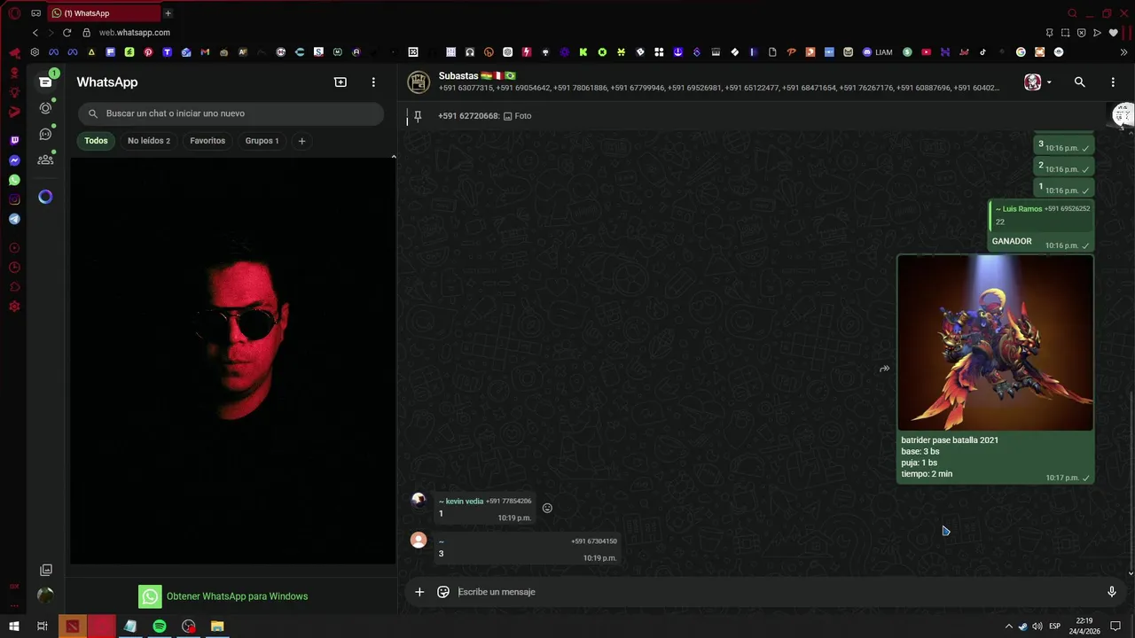
Task: Click sender number +591 67304150
Action: point(594,541)
